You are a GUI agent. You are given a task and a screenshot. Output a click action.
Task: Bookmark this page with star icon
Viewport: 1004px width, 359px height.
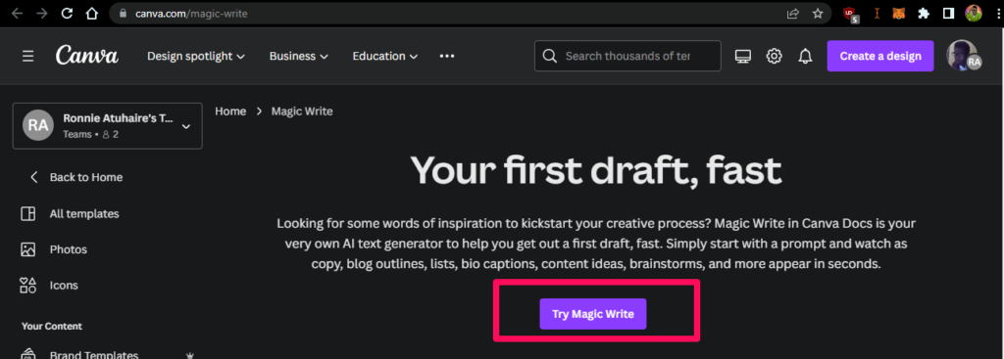point(818,14)
